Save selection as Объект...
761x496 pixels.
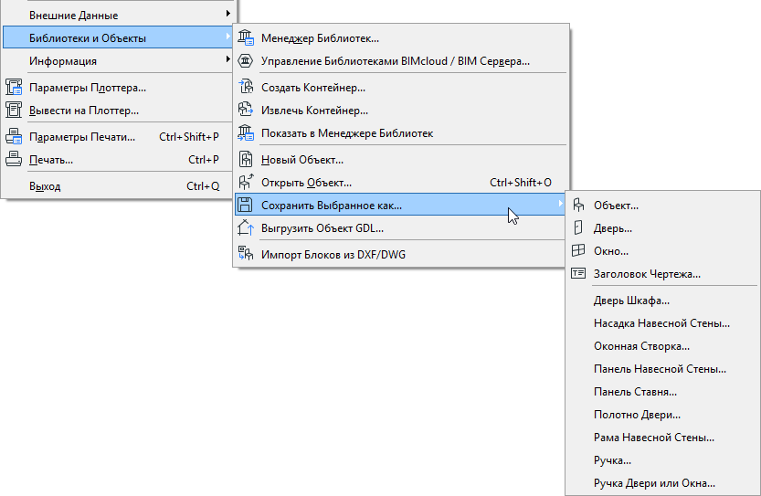click(662, 206)
